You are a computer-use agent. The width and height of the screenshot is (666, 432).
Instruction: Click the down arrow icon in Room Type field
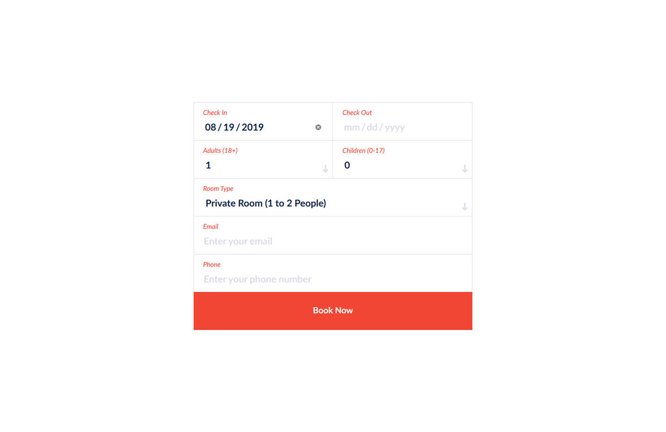pyautogui.click(x=465, y=207)
